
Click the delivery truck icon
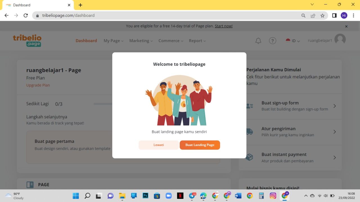point(249,131)
